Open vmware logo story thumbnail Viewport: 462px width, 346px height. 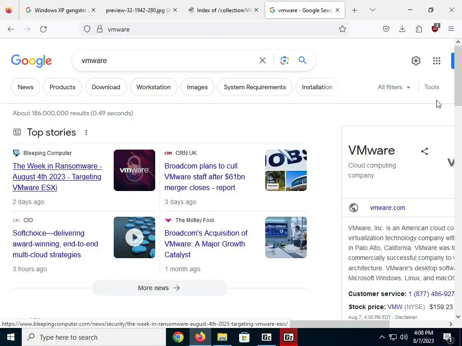134,170
